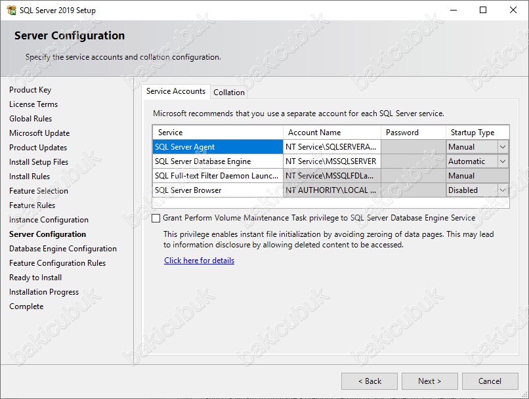This screenshot has height=399, width=529.
Task: Select the Service Accounts tab
Action: [175, 91]
